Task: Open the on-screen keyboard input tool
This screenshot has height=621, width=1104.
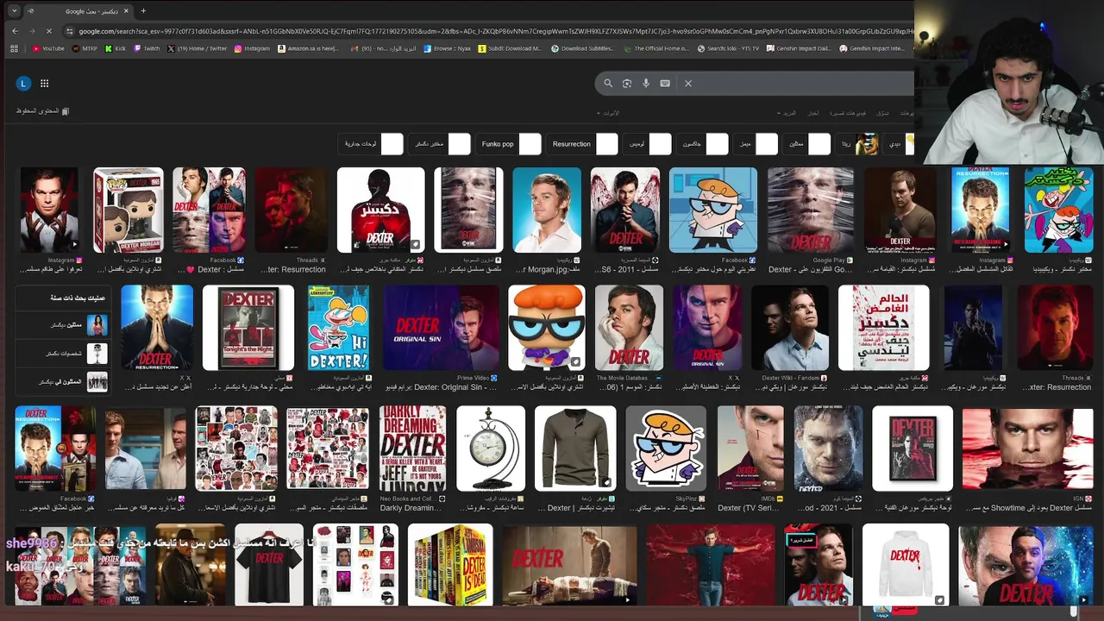Action: [x=665, y=83]
